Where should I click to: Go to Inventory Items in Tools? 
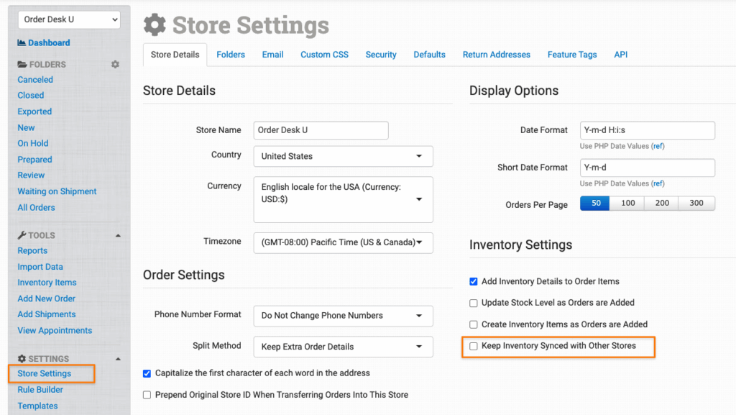point(47,283)
